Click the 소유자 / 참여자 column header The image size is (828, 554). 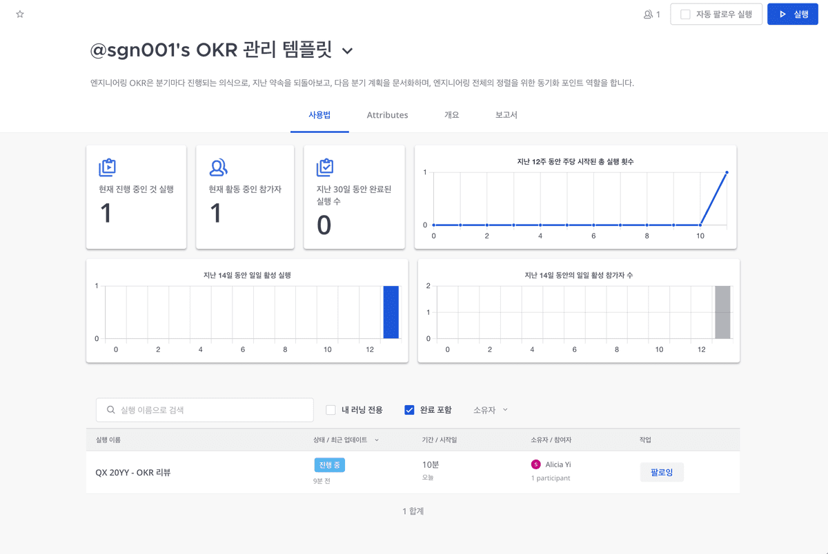551,440
